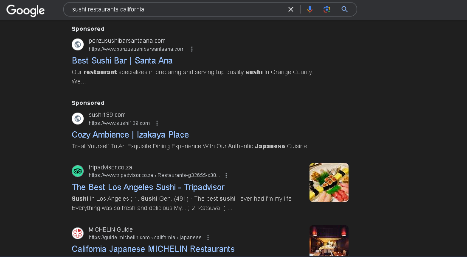Screen dimensions: 467x257
Task: Click the MICHELIN Guide favicon
Action: [78, 233]
